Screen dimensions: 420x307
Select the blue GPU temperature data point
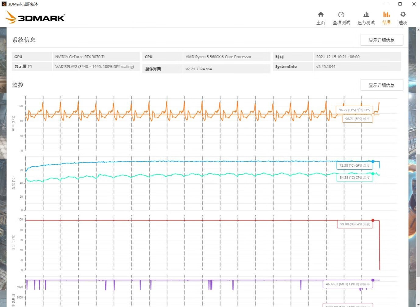coord(373,161)
